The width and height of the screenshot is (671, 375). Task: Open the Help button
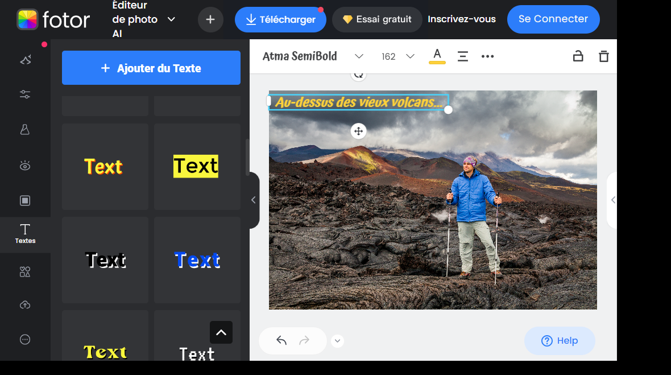560,341
